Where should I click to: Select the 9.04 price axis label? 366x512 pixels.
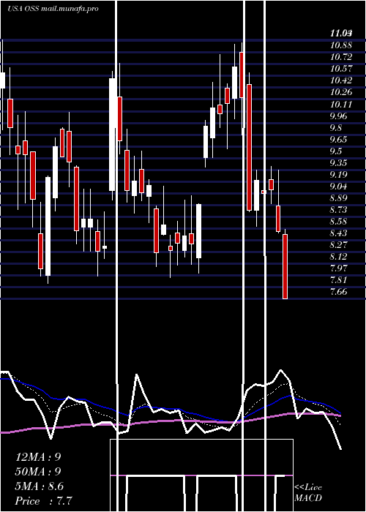pyautogui.click(x=338, y=187)
